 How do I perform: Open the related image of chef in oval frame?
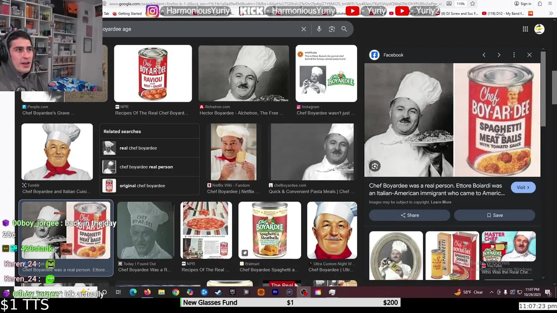[x=396, y=255]
